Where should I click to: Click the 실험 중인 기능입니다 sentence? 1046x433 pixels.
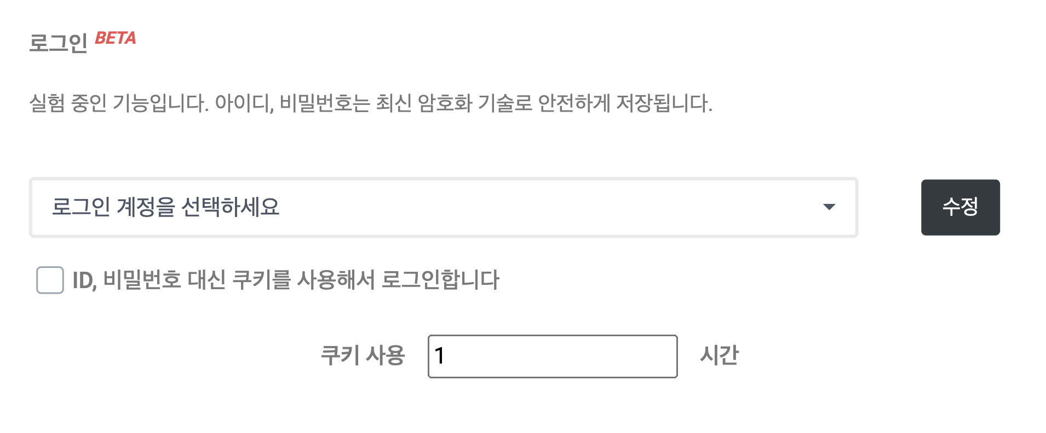[x=119, y=103]
